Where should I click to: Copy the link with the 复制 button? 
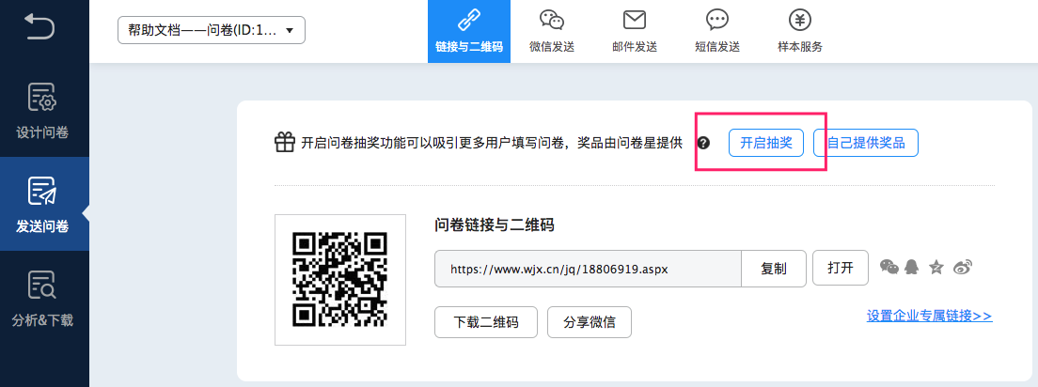click(774, 268)
